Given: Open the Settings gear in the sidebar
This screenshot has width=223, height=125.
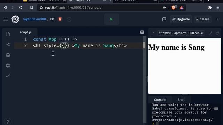Looking at the screenshot, I should click(8, 66).
